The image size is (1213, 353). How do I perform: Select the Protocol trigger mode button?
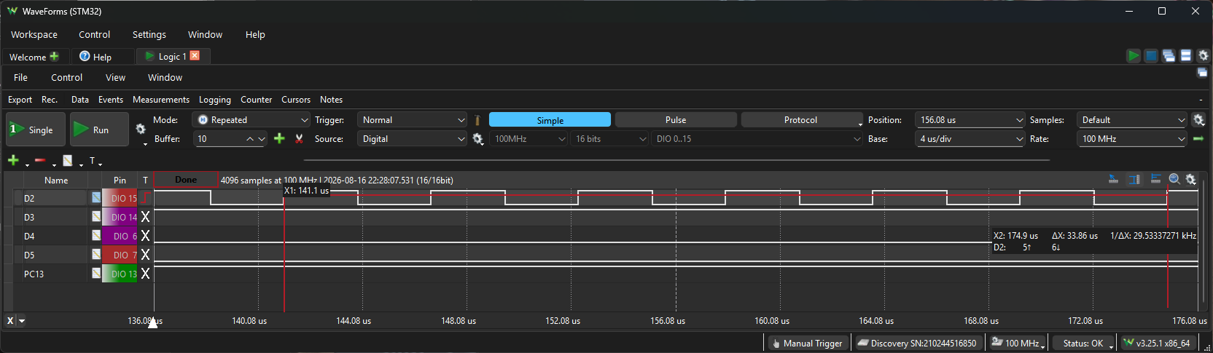tap(801, 120)
